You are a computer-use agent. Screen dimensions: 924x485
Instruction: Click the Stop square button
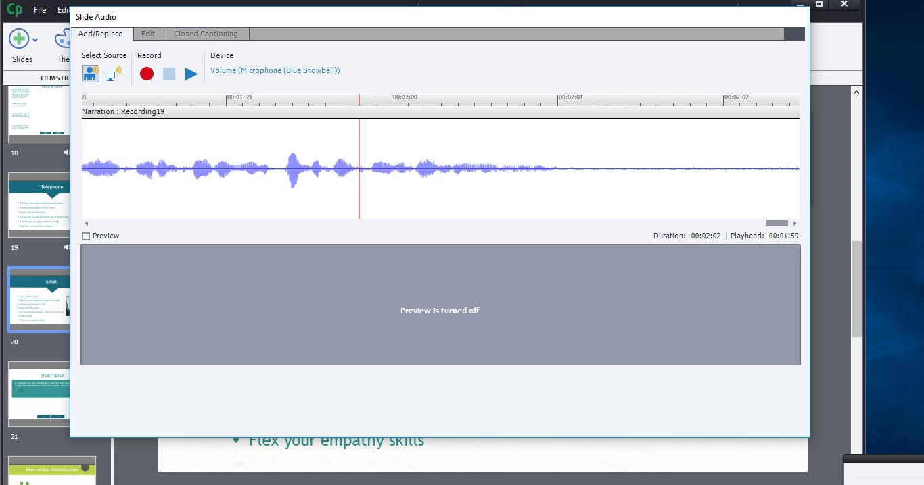coord(169,74)
